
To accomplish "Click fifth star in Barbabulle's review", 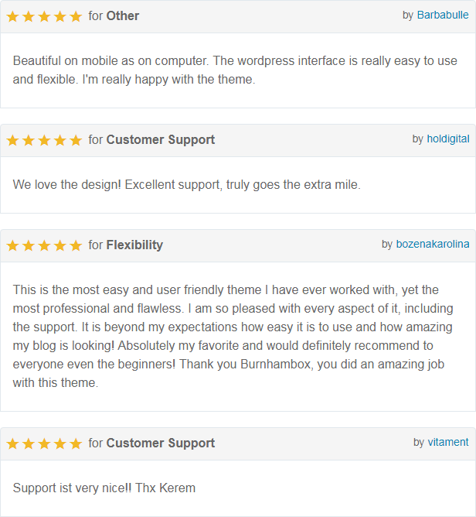I will 76,16.
